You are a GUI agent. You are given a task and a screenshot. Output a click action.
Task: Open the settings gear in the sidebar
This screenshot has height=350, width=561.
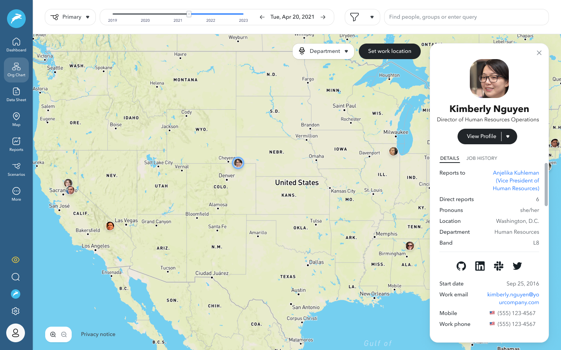(16, 311)
